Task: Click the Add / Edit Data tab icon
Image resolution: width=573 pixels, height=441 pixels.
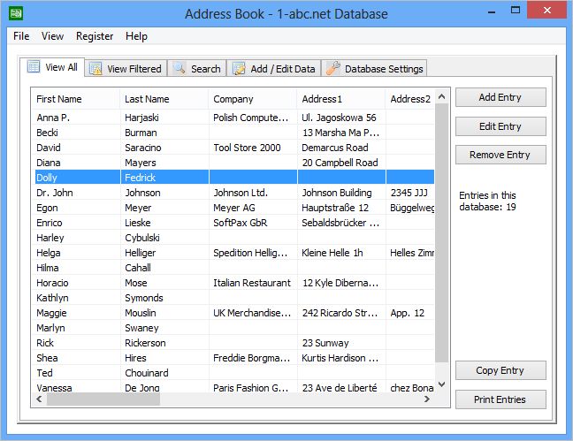Action: click(239, 69)
